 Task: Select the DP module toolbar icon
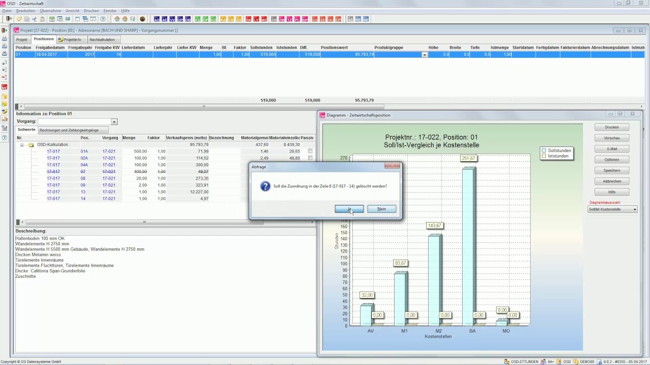tap(180, 19)
